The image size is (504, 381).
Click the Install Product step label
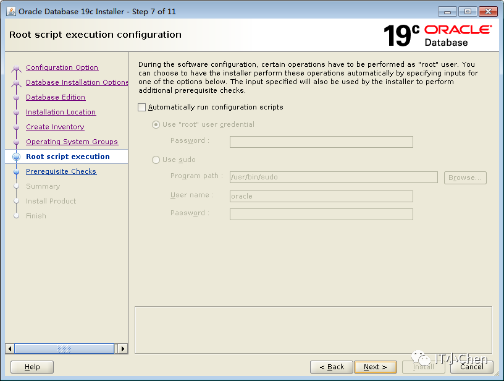point(51,201)
